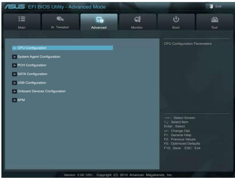Expand arrow next to SATA Configuration
Image resolution: width=235 pixels, height=178 pixels.
(14, 74)
